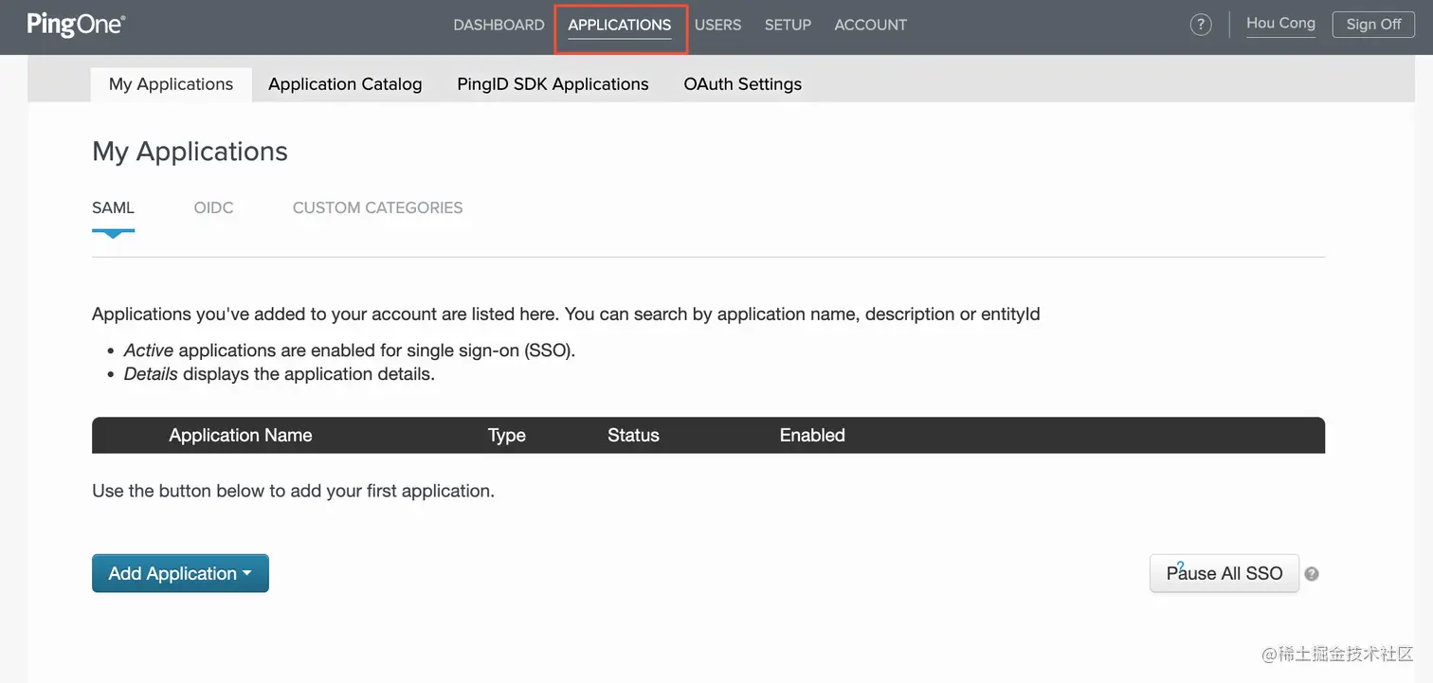This screenshot has height=683, width=1433.
Task: Click the 'Details displays the application details' text
Action: (279, 374)
